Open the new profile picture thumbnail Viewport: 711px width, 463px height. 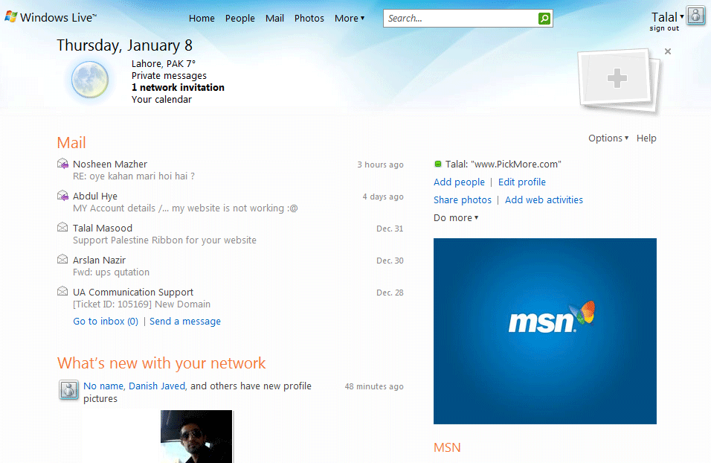[196, 437]
